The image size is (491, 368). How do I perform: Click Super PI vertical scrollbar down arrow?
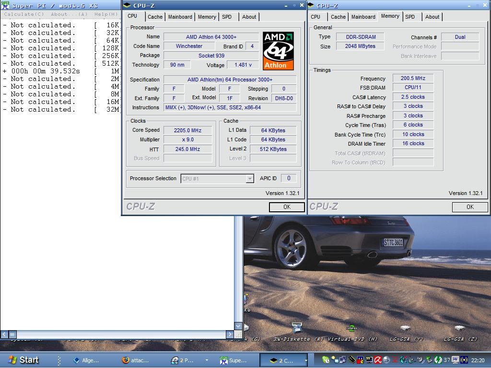[x=238, y=326]
